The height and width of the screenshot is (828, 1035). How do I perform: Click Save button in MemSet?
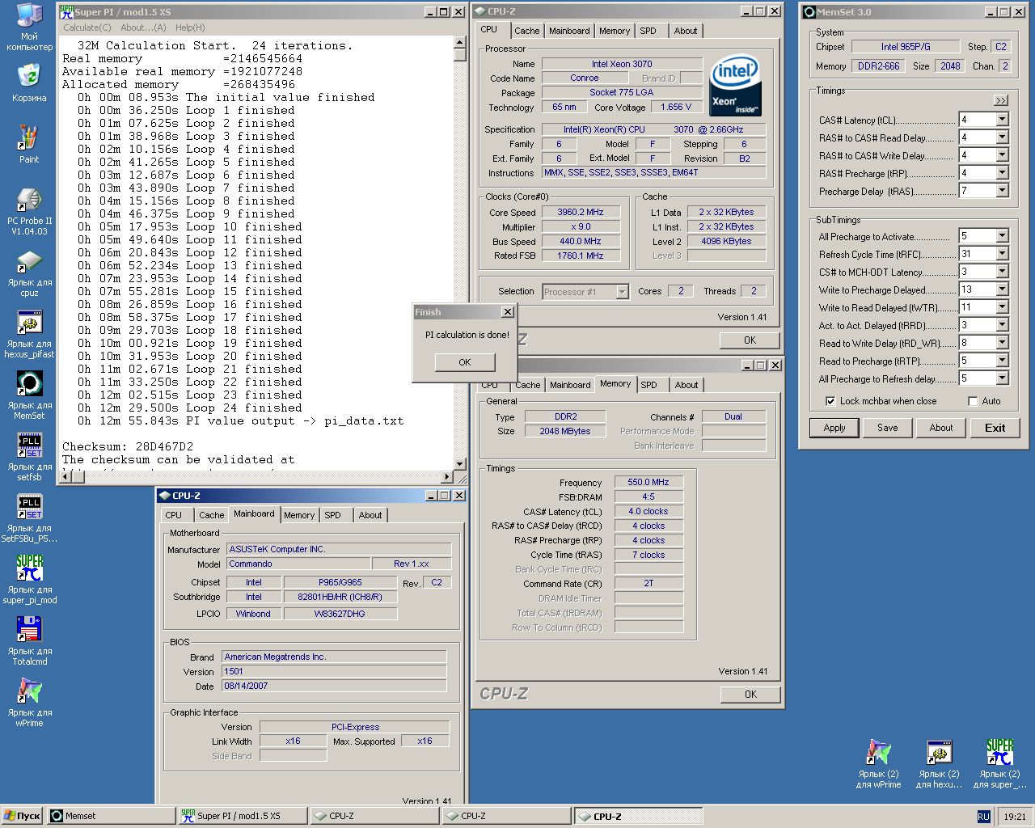[888, 428]
